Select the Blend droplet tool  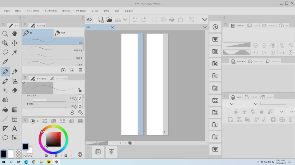point(5,100)
